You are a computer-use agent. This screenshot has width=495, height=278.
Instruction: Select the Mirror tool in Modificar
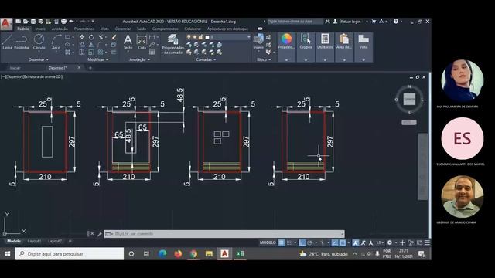91,45
